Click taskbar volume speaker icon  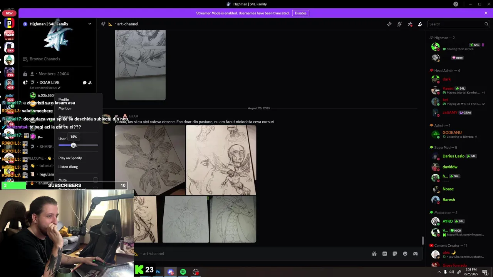[x=451, y=272]
